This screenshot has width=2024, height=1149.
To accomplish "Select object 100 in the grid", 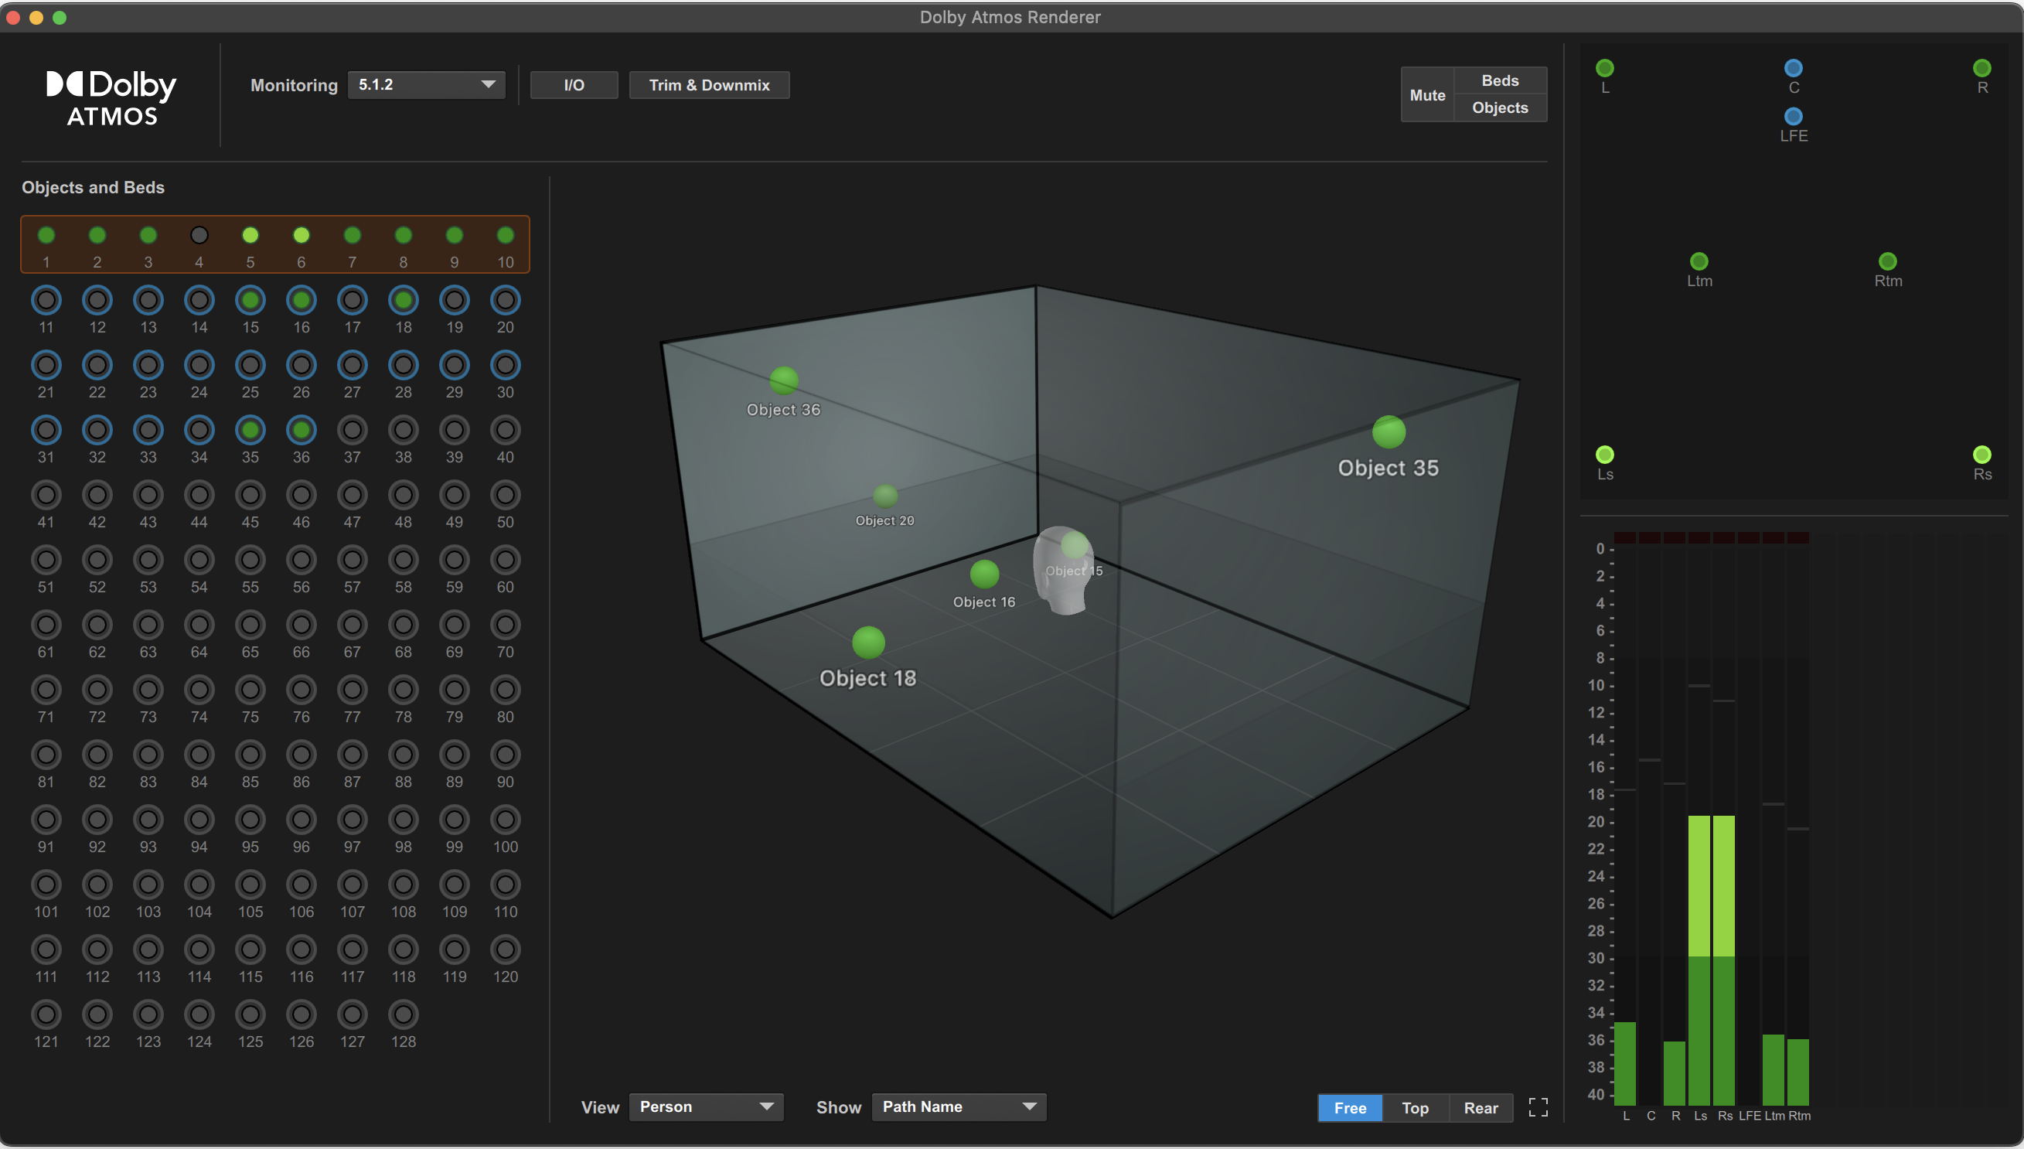I will [506, 820].
